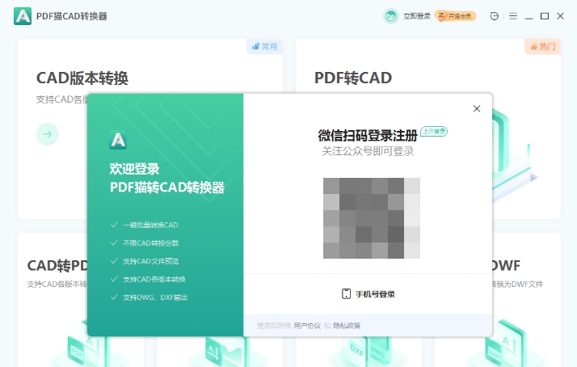Viewport: 577px width, 367px height.
Task: Click the 热门 tag on PDF转CAD card
Action: coord(542,46)
